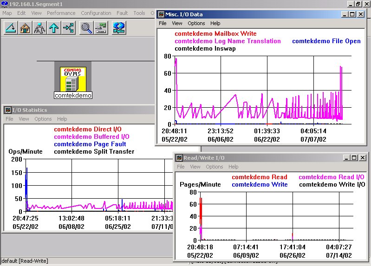The image size is (371, 266).
Task: Open View menu in Read/Write I/O window
Action: pos(195,167)
